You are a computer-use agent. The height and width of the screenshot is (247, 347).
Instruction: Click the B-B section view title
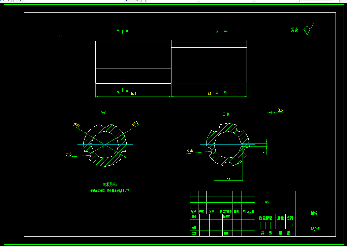pos(226,114)
